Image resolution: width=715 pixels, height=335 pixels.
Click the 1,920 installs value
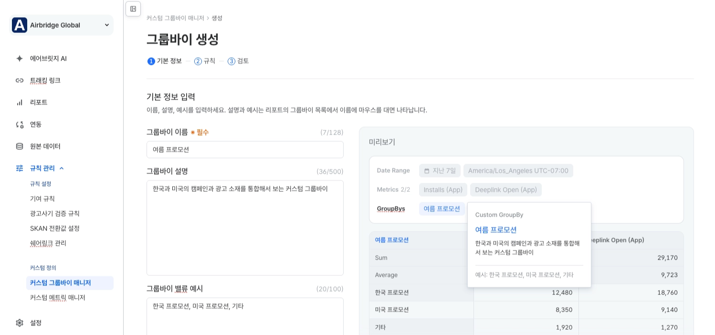[564, 327]
